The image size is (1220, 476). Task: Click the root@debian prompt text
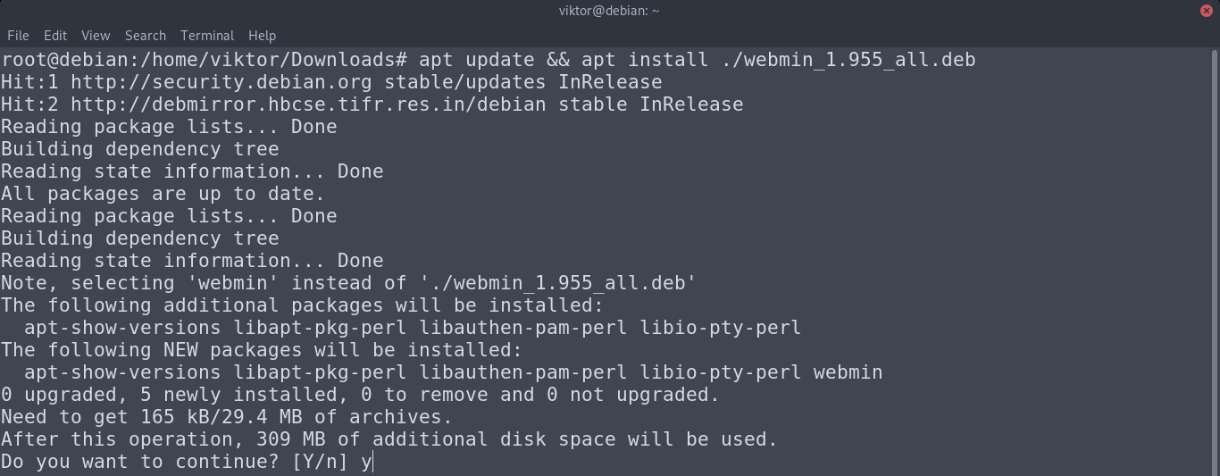click(x=64, y=60)
